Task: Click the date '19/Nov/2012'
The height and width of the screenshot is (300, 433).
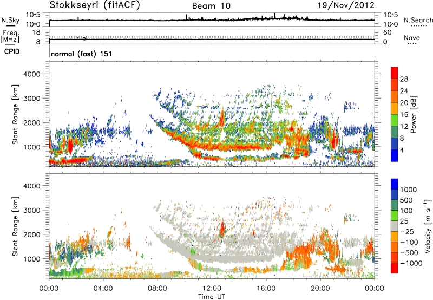Action: point(346,5)
